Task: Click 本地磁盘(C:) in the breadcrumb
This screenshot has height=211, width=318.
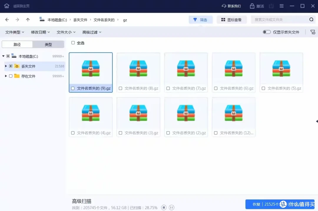Action: pyautogui.click(x=57, y=20)
